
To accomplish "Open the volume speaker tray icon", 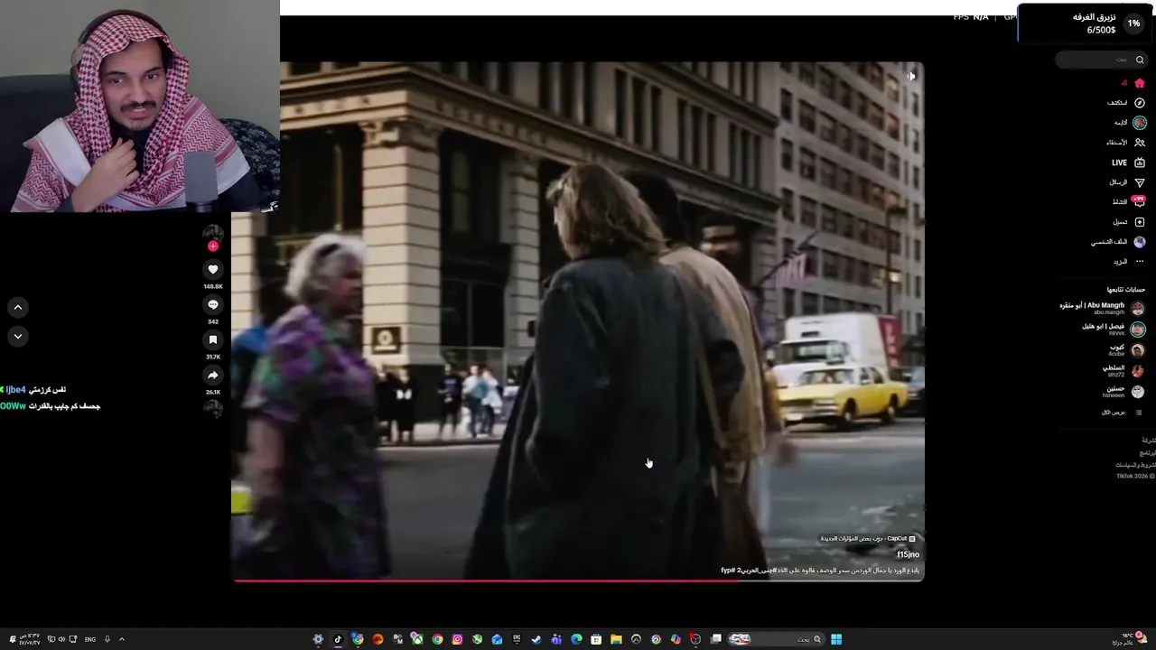I will [61, 639].
